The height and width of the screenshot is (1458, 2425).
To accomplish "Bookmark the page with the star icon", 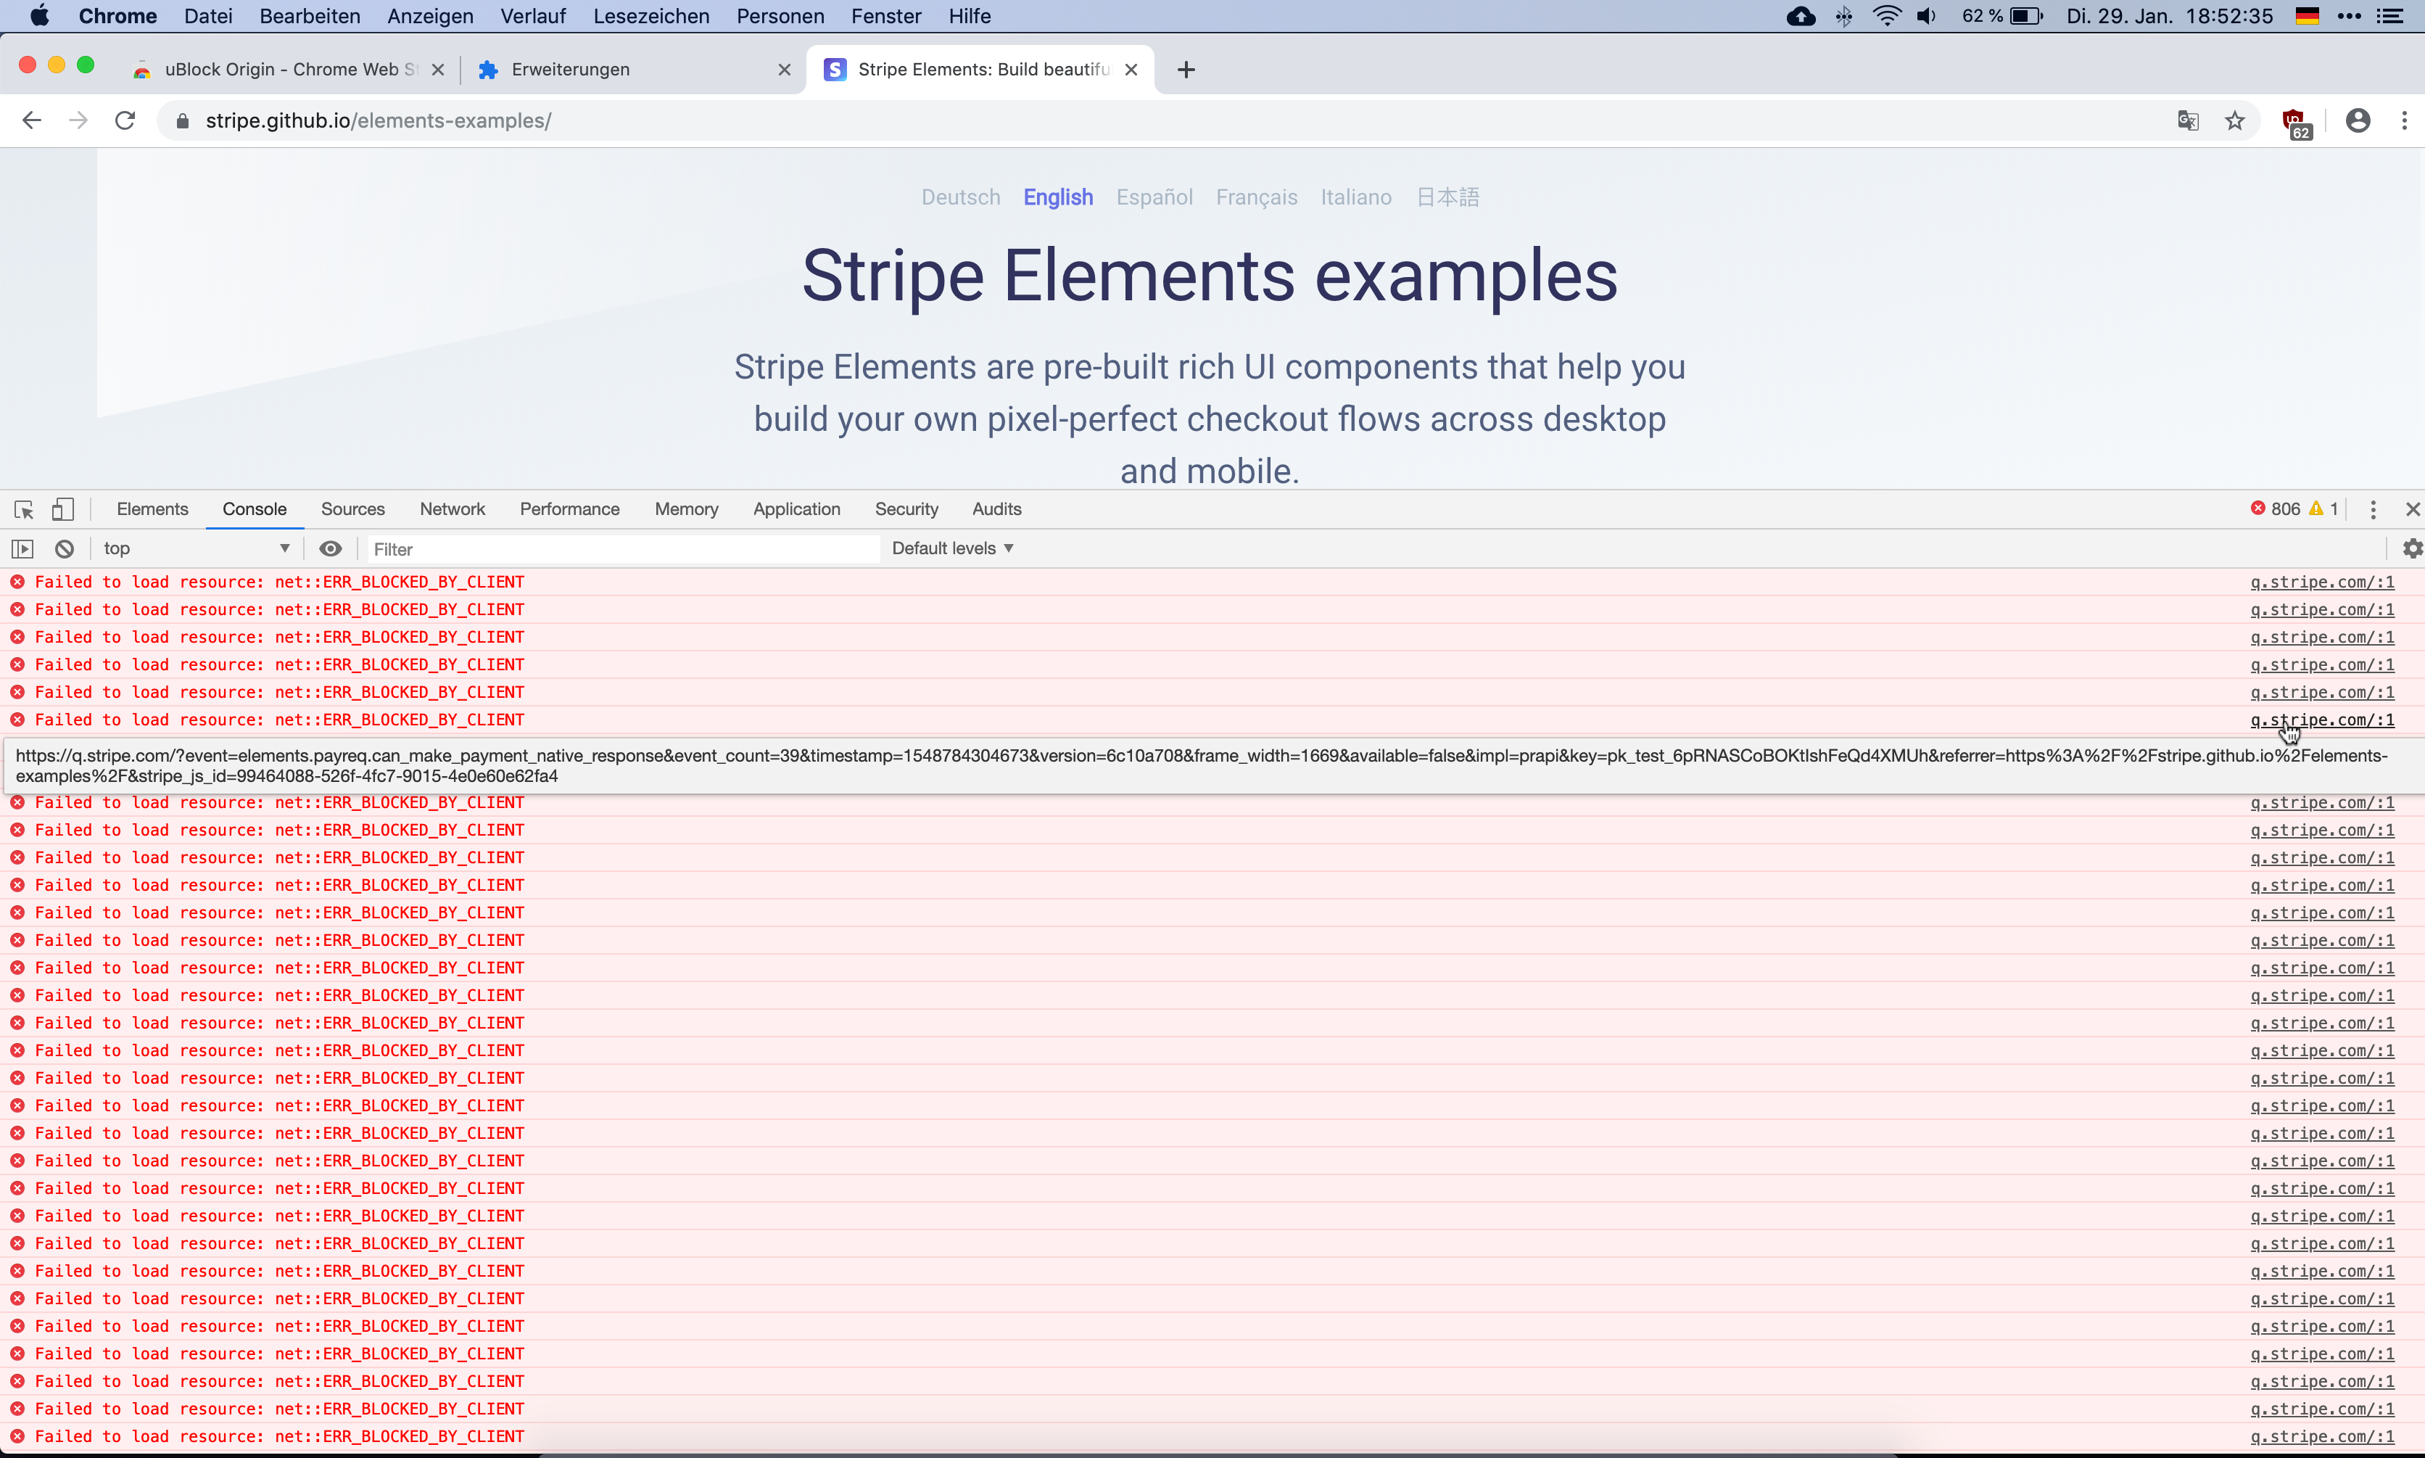I will point(2234,120).
